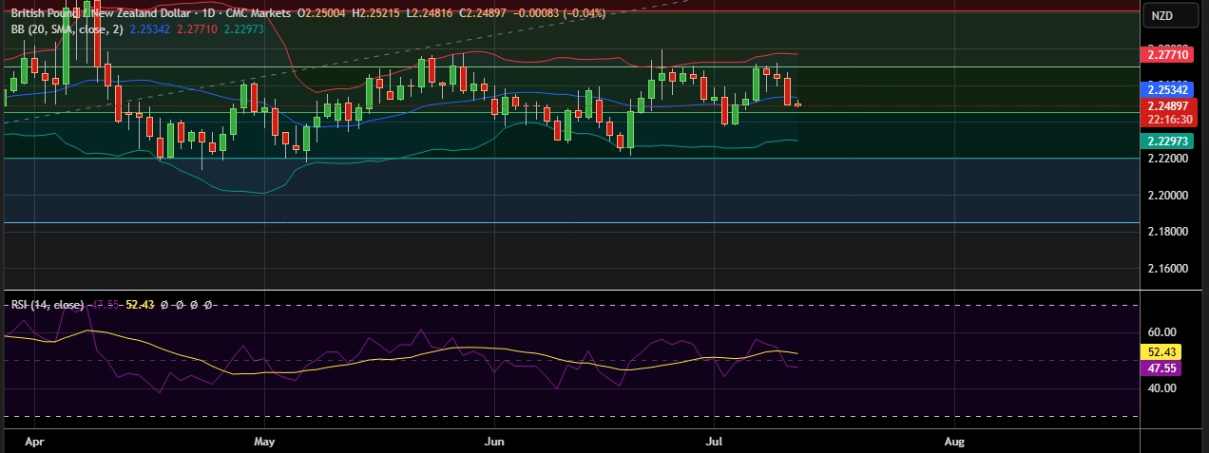This screenshot has height=453, width=1209.
Task: Click the yellow RSI value 52.43 in the legend
Action: [140, 305]
